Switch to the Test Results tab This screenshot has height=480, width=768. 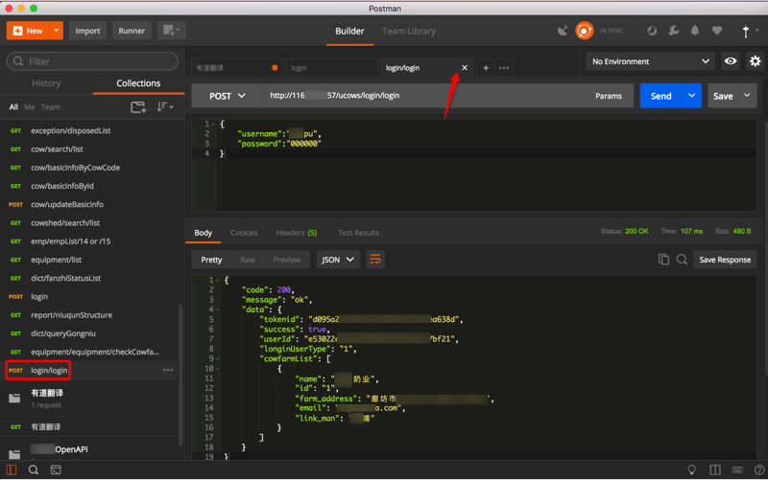(x=358, y=233)
